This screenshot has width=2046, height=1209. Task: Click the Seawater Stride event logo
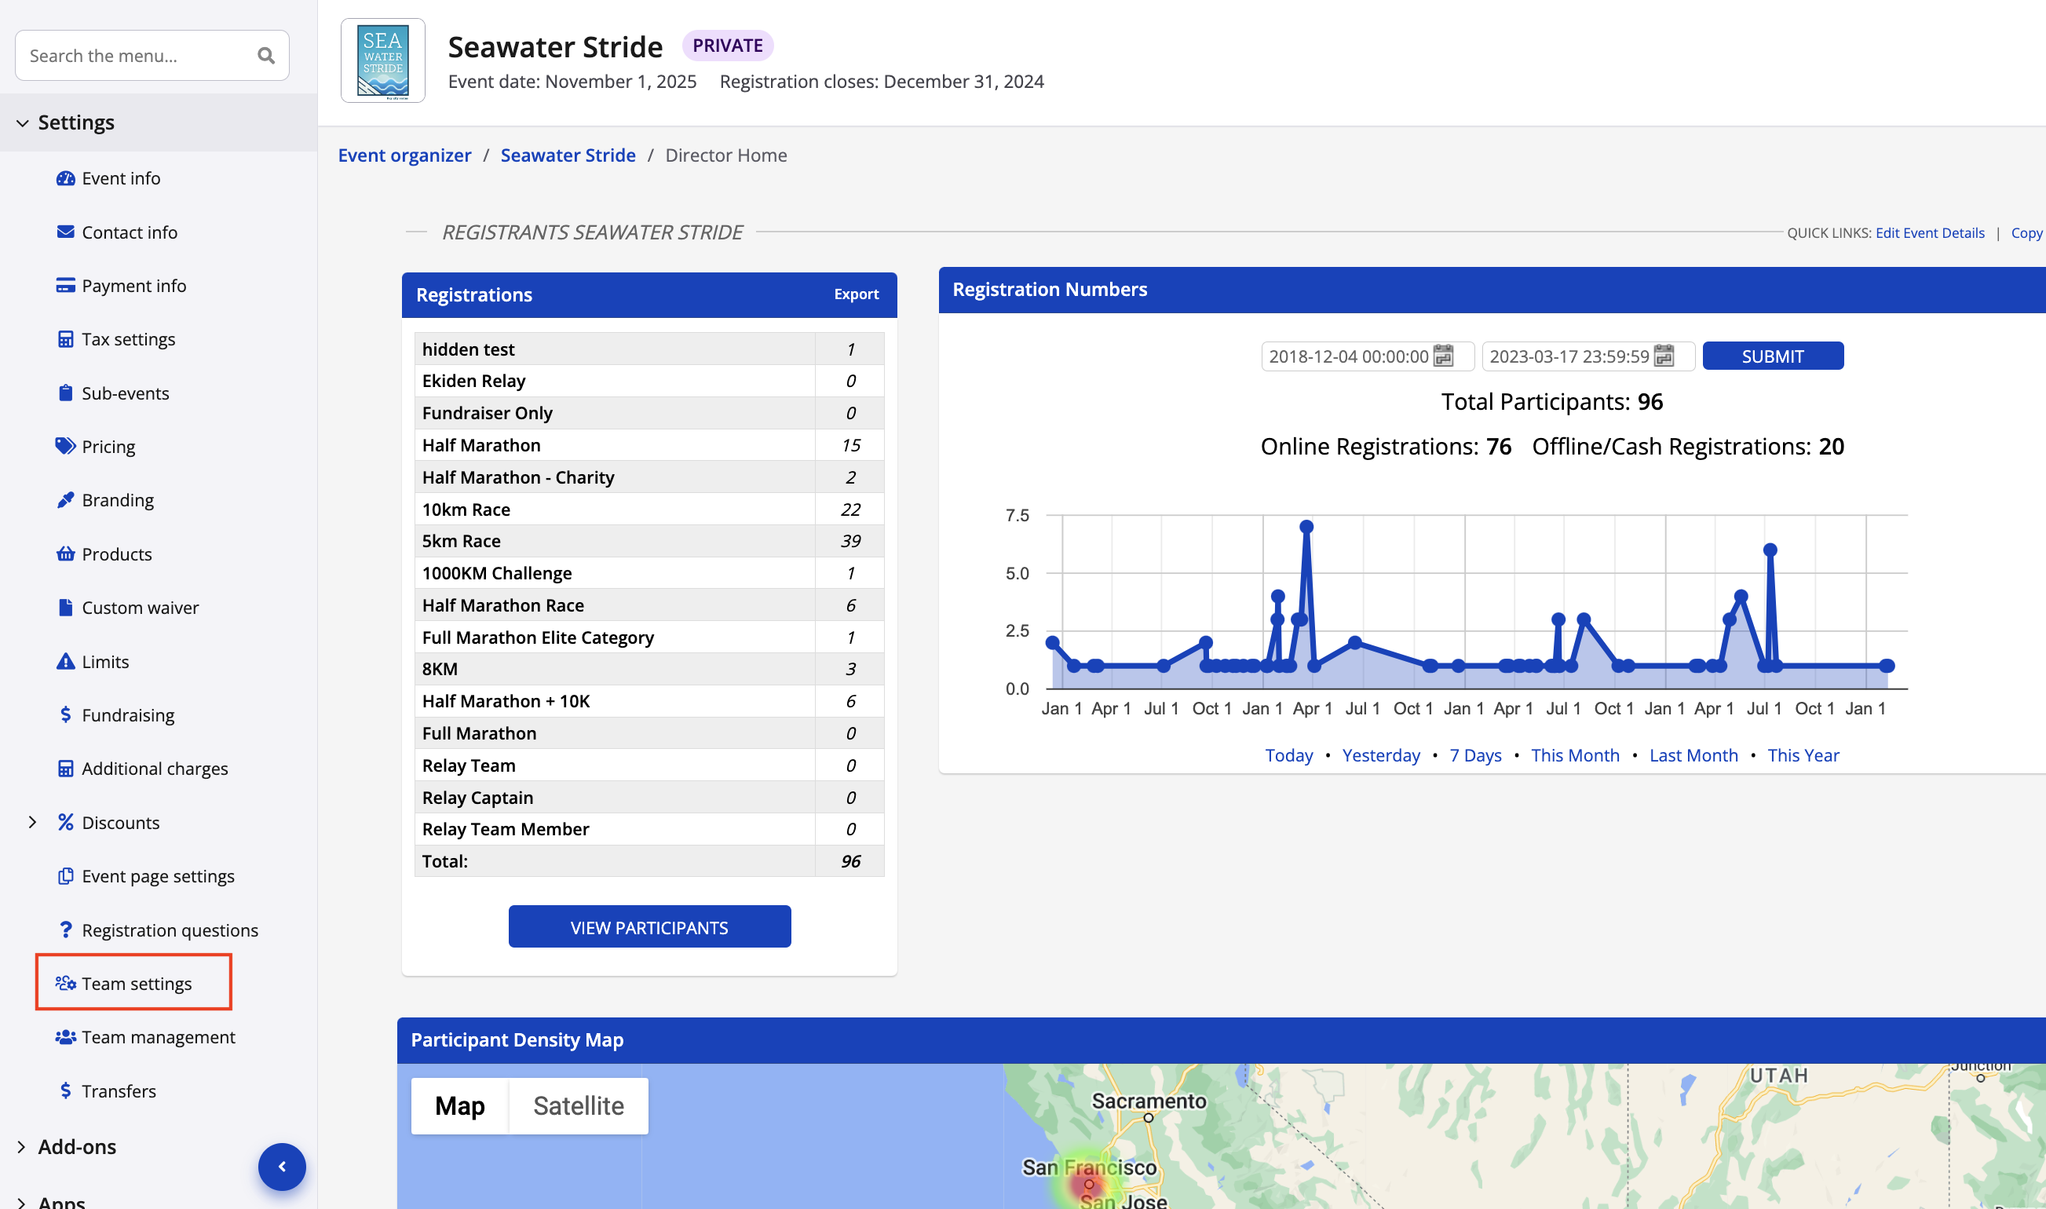coord(383,61)
